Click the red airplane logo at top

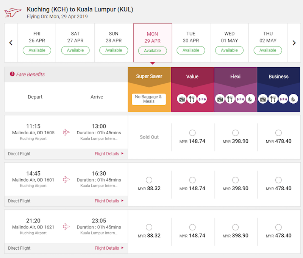point(13,12)
